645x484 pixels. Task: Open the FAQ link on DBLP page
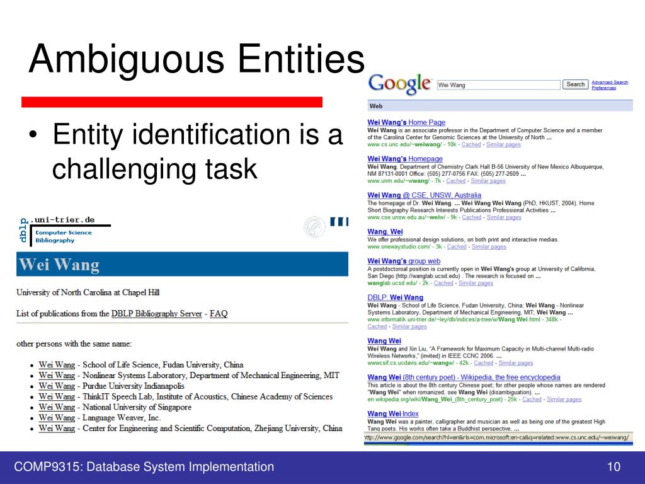pos(219,314)
